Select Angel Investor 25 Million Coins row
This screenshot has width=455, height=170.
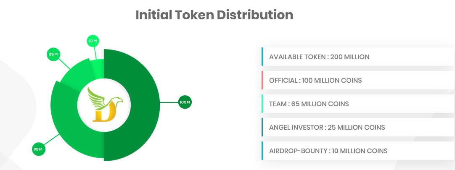click(x=357, y=127)
